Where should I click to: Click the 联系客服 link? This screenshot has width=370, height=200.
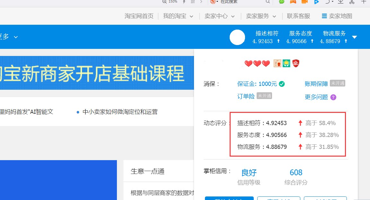point(298,16)
